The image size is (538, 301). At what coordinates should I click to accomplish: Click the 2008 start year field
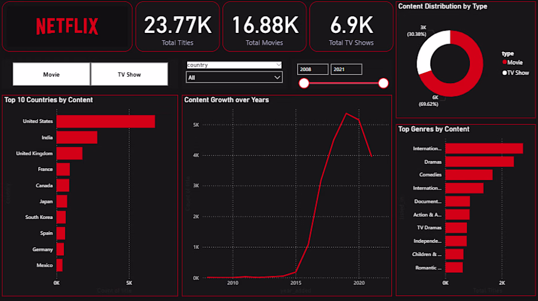[x=313, y=69]
